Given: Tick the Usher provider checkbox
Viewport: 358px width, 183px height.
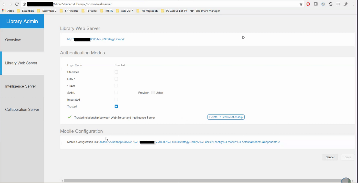Looking at the screenshot, I should (153, 93).
